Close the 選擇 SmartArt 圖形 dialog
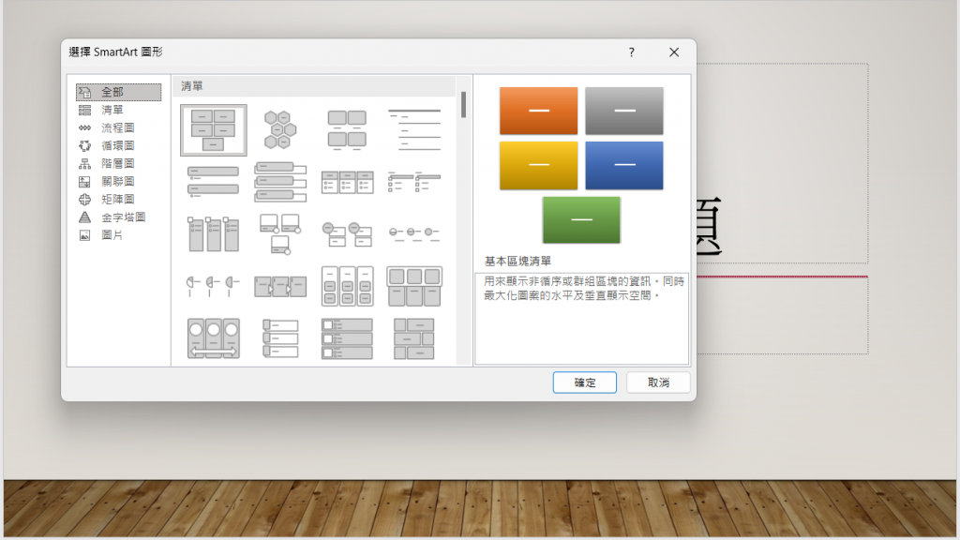The image size is (960, 540). click(673, 52)
